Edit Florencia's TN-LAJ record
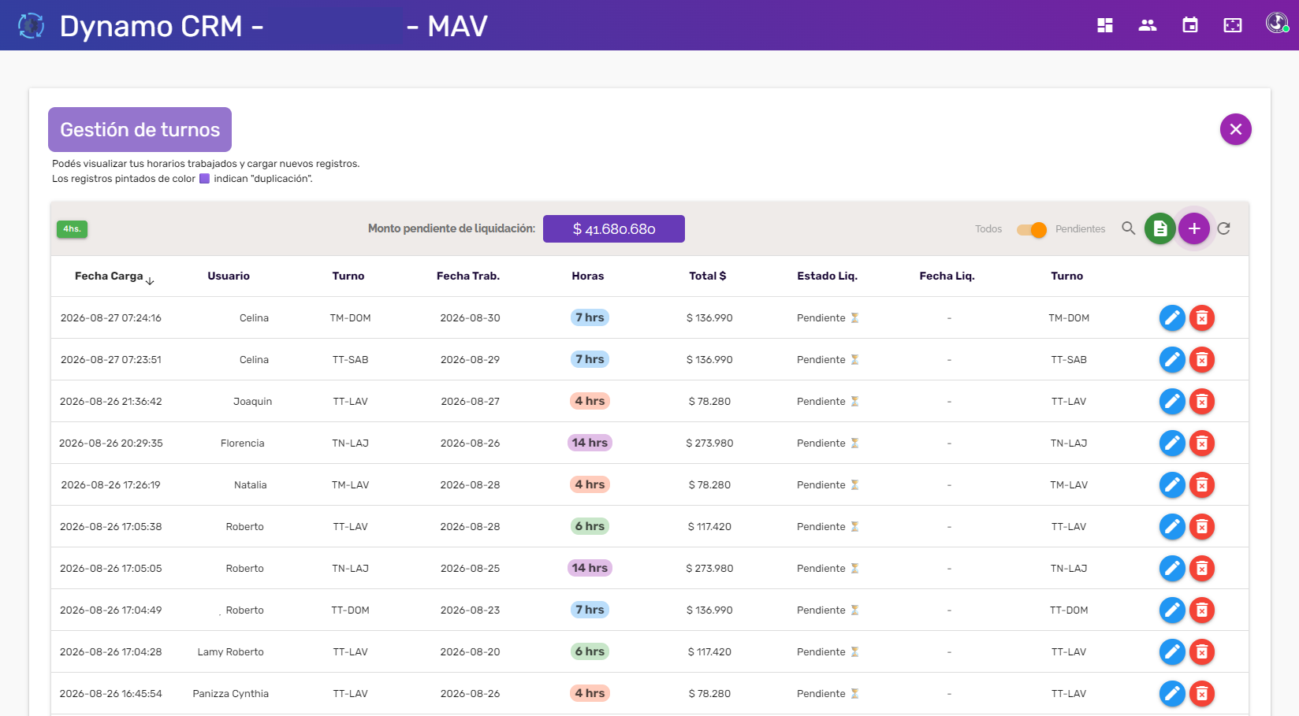The image size is (1299, 716). [x=1172, y=443]
